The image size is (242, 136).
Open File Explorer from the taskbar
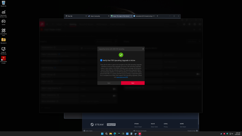(111, 134)
